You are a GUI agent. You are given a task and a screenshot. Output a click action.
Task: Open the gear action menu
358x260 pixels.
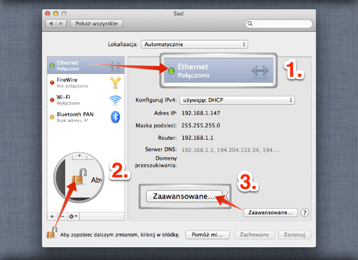pyautogui.click(x=73, y=216)
